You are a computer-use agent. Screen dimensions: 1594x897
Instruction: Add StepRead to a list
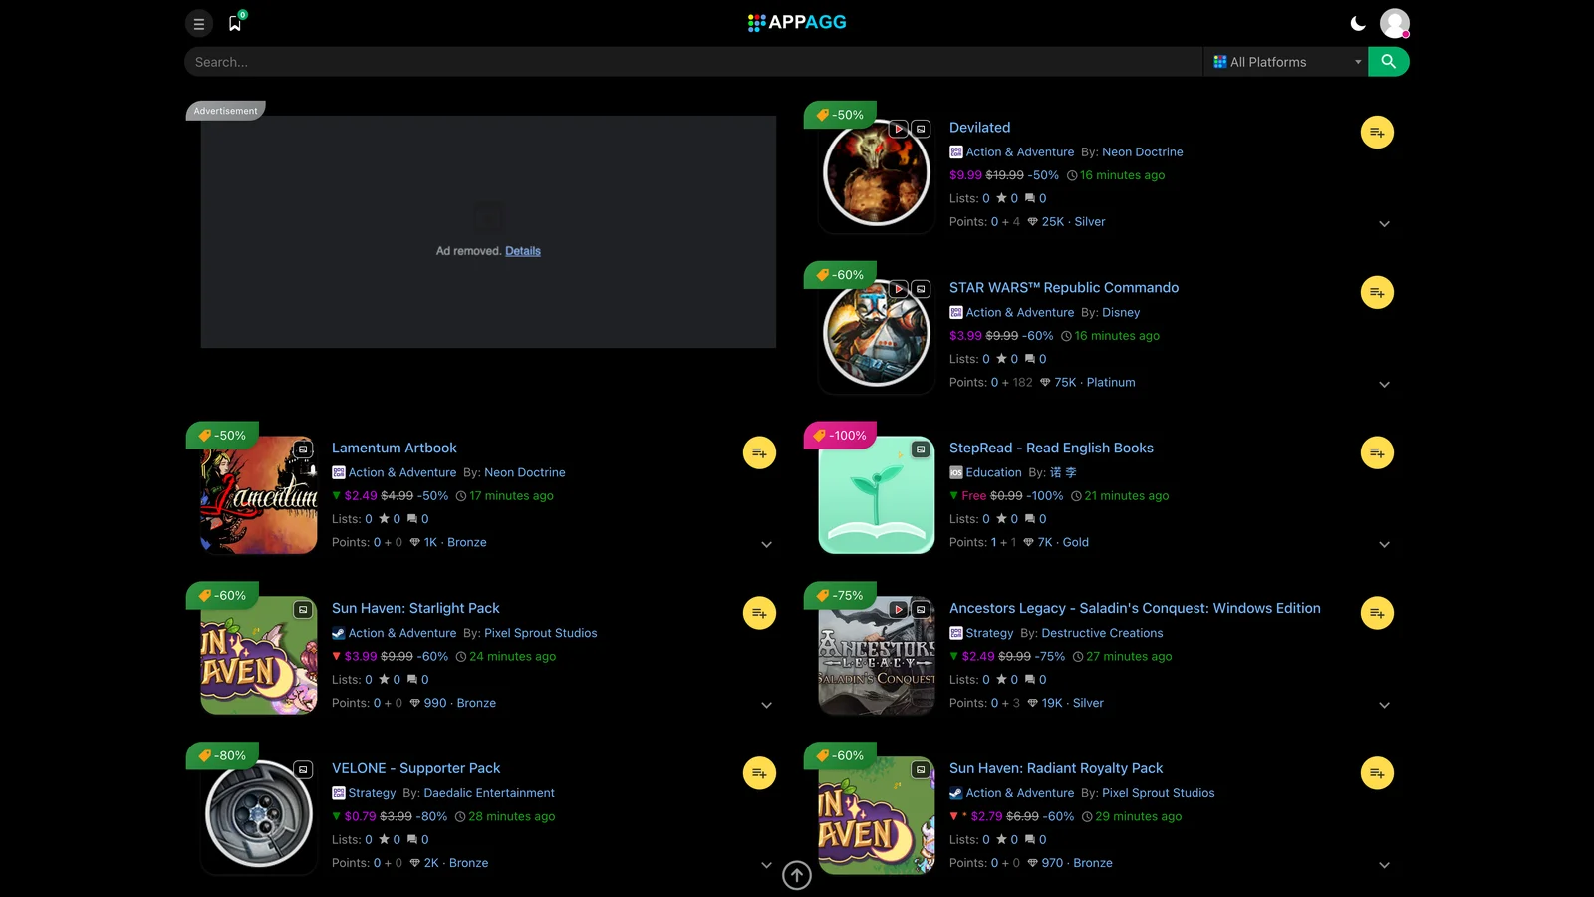1377,453
